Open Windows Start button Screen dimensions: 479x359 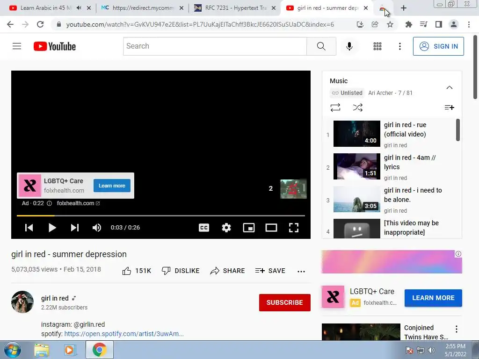13,350
